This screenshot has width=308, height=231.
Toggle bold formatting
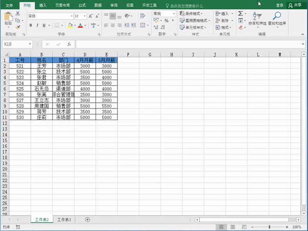pos(31,25)
